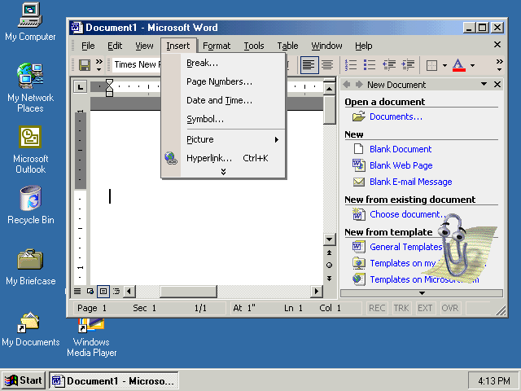The image size is (521, 391).
Task: Apply numbered list formatting icon
Action: (x=351, y=65)
